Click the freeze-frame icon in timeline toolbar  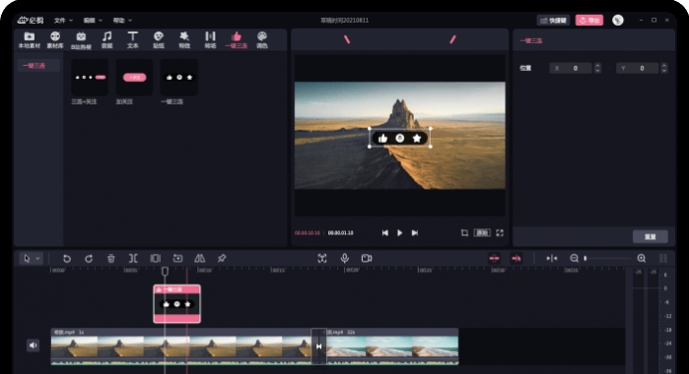pos(177,259)
